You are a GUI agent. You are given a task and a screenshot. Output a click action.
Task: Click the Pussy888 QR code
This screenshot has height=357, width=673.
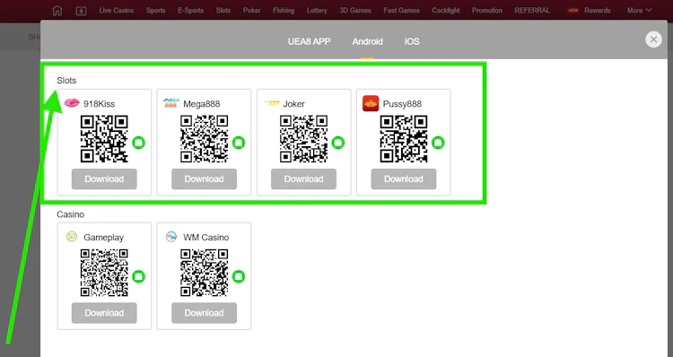click(x=404, y=139)
